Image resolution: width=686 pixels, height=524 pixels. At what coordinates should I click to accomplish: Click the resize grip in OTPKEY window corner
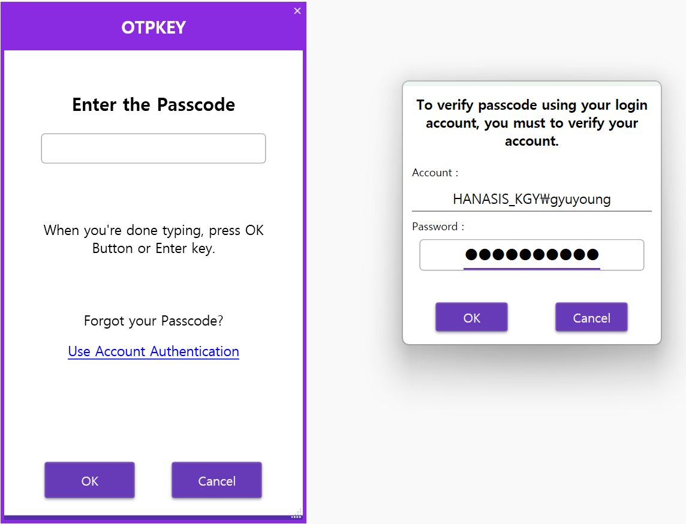point(297,513)
